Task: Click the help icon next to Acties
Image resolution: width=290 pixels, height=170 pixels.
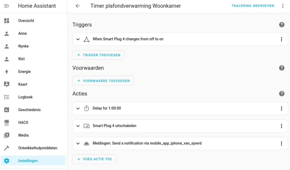Action: click(282, 94)
